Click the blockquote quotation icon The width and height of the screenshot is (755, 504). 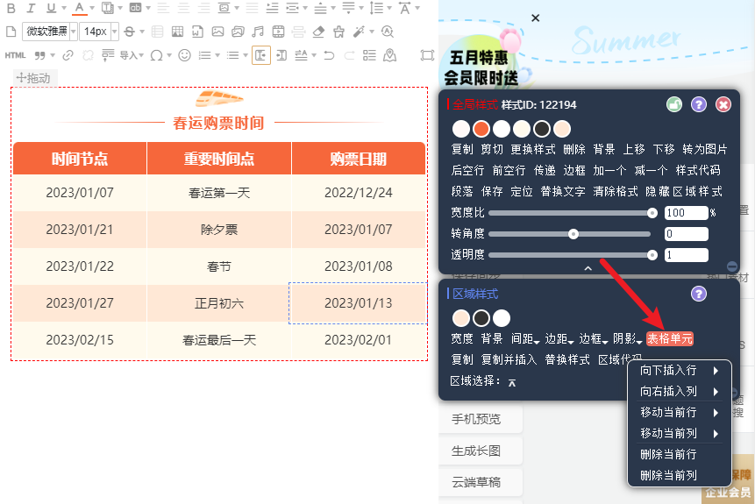40,55
